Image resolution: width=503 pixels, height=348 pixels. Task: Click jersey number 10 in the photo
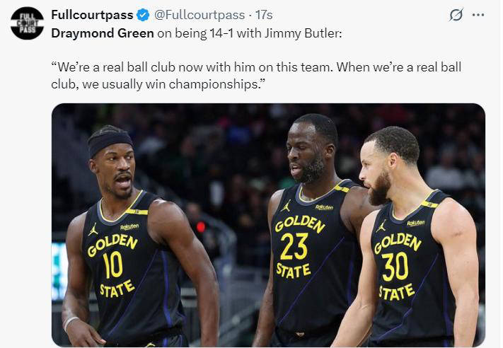[x=112, y=265]
